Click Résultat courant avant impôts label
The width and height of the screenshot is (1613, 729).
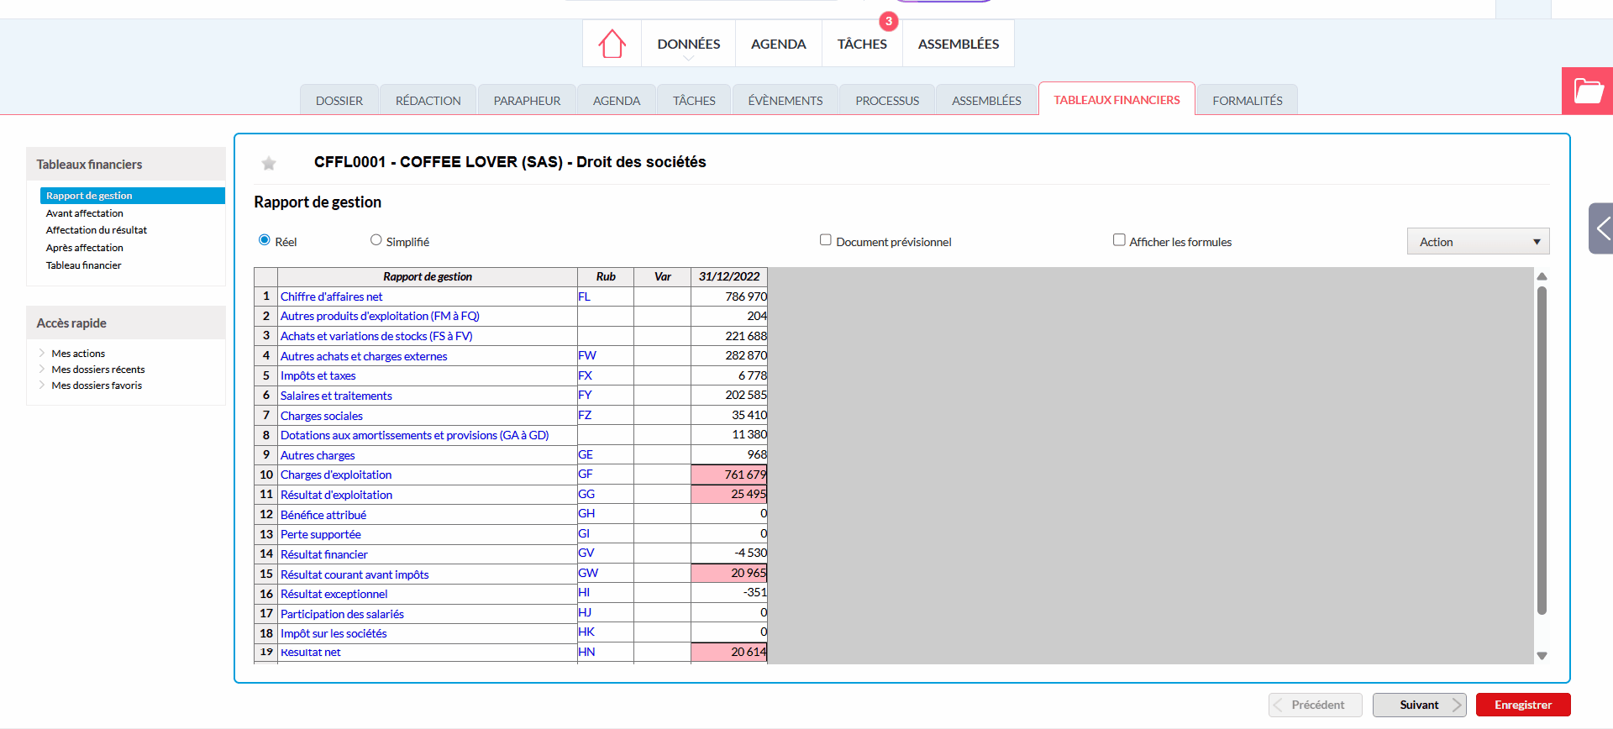point(355,574)
